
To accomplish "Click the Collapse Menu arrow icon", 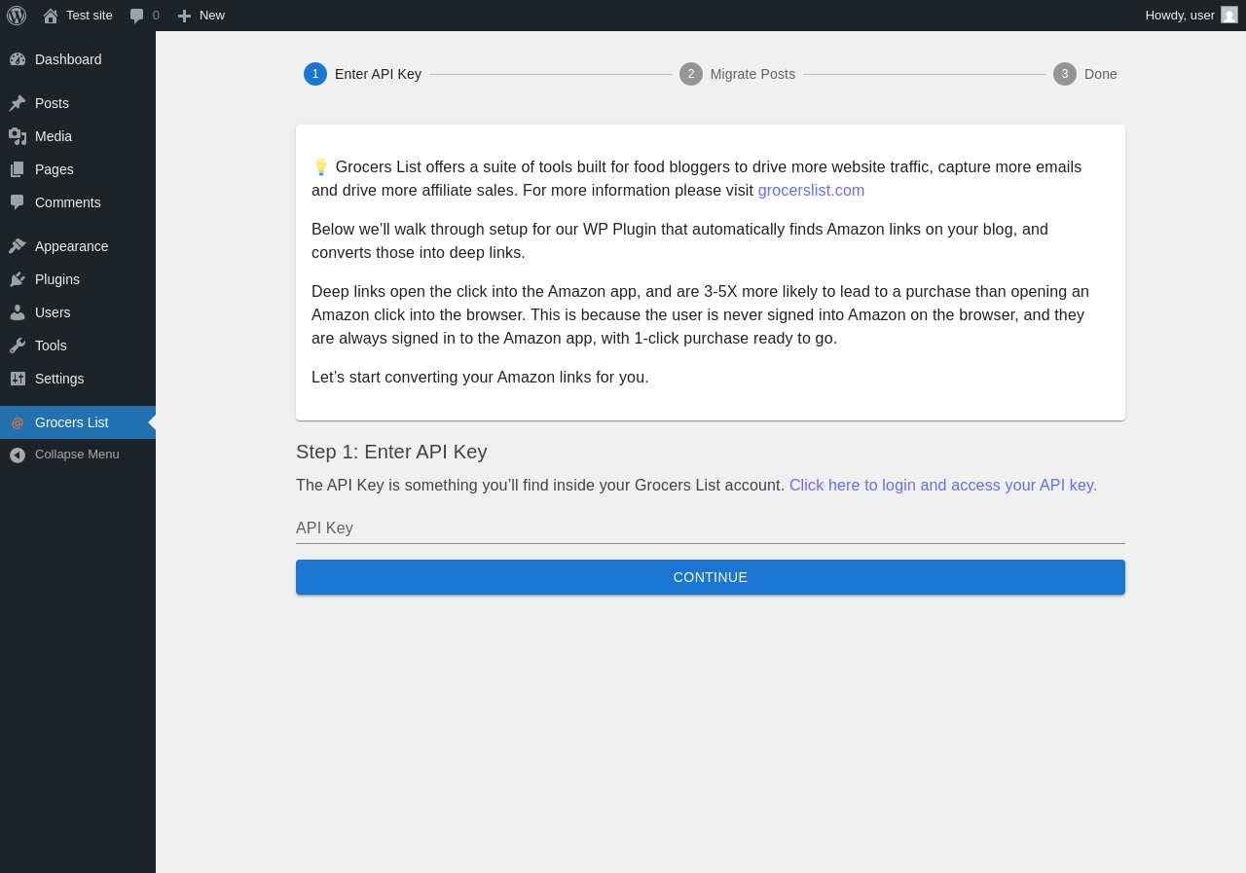I will point(18,455).
